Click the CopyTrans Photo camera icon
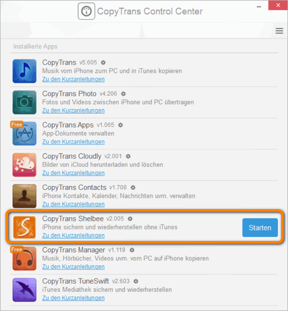This screenshot has height=311, width=288. [x=25, y=102]
